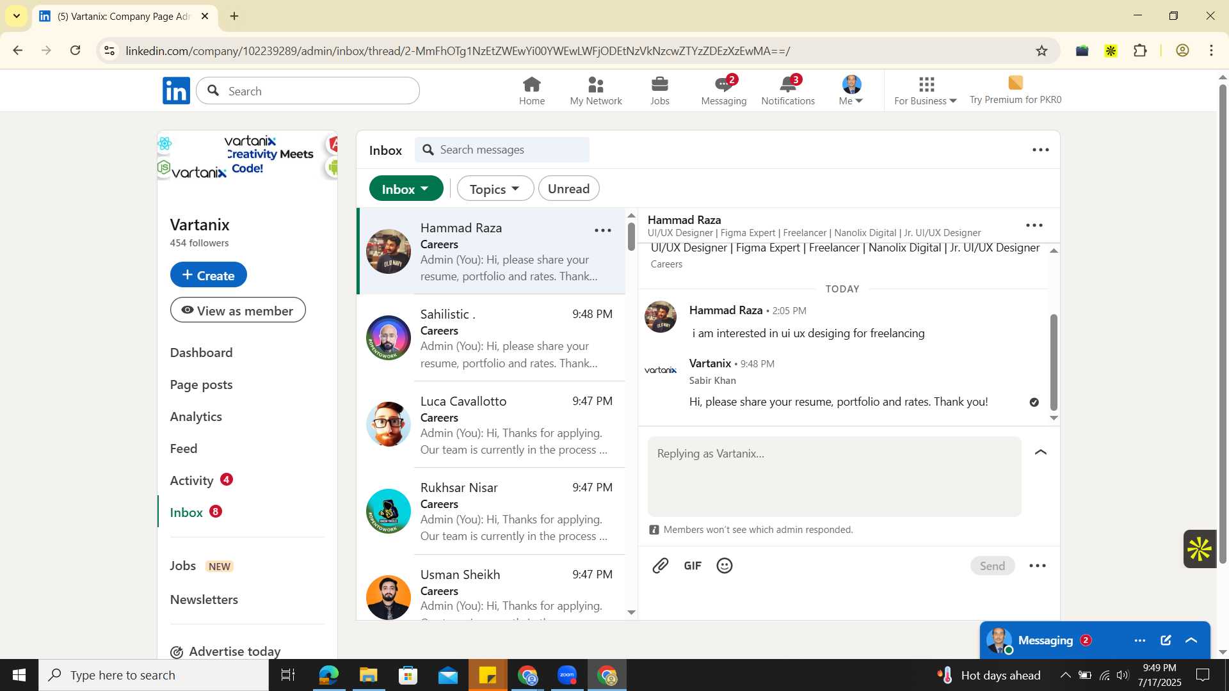
Task: Click Try Premium for PKR0
Action: tap(1015, 91)
